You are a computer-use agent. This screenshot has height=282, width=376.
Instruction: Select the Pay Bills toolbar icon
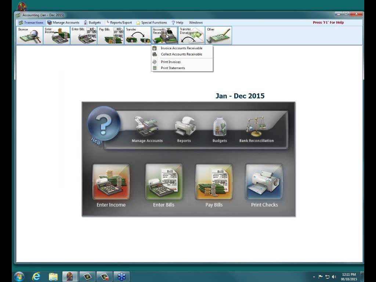(111, 35)
